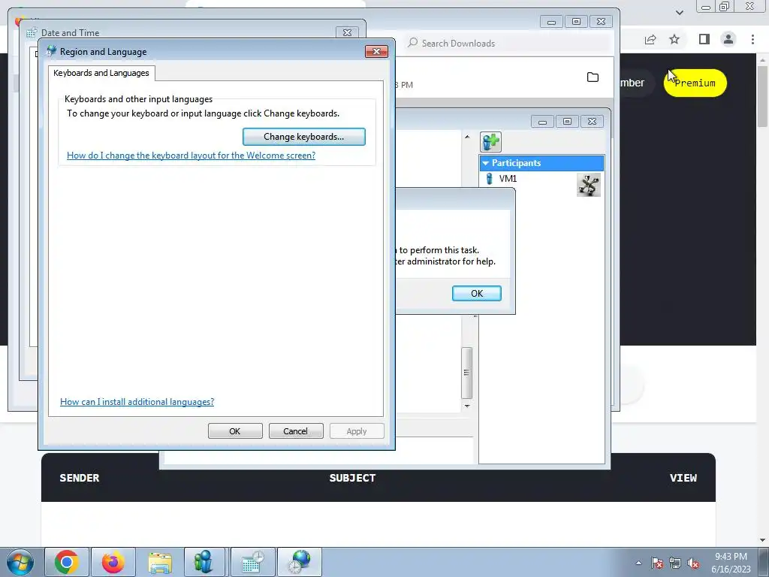The height and width of the screenshot is (577, 769).
Task: Click the Search Downloads field
Action: (x=508, y=43)
